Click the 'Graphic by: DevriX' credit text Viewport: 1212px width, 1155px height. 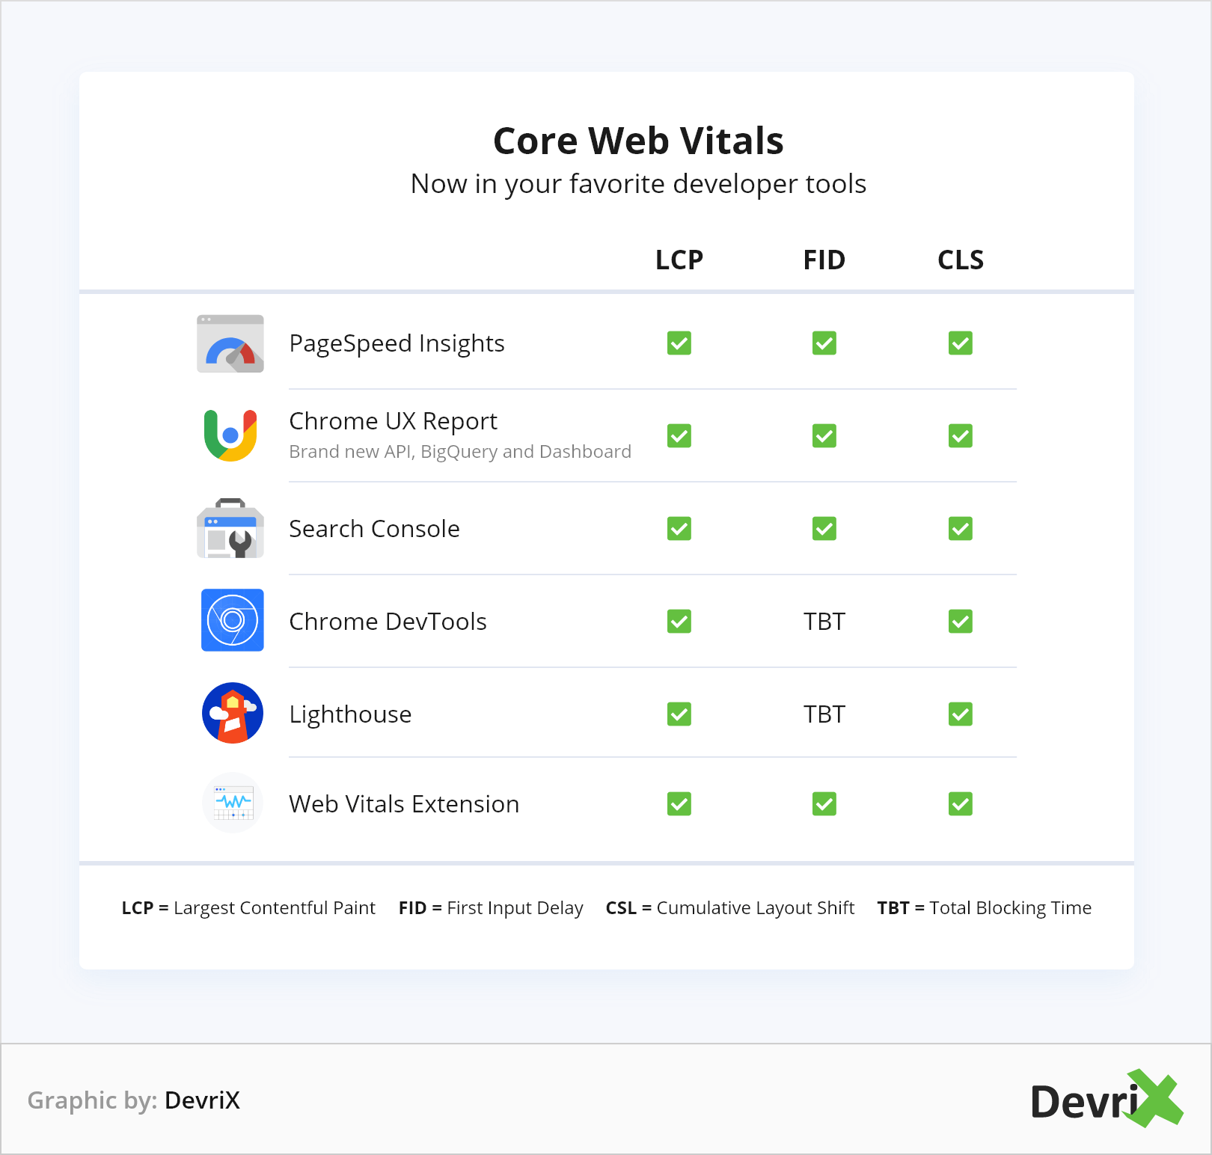(134, 1100)
